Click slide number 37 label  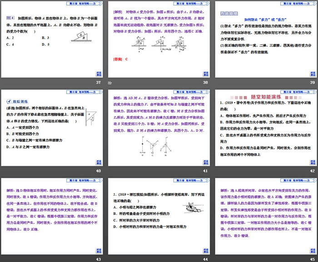pos(99,82)
